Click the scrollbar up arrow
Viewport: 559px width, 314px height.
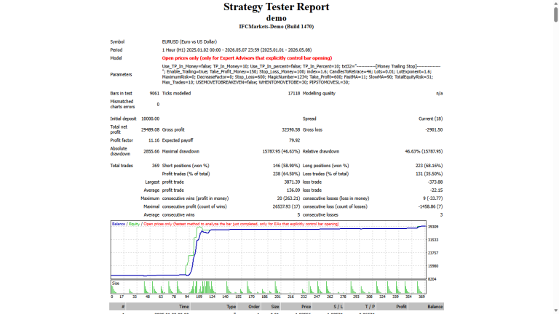(x=555, y=2)
